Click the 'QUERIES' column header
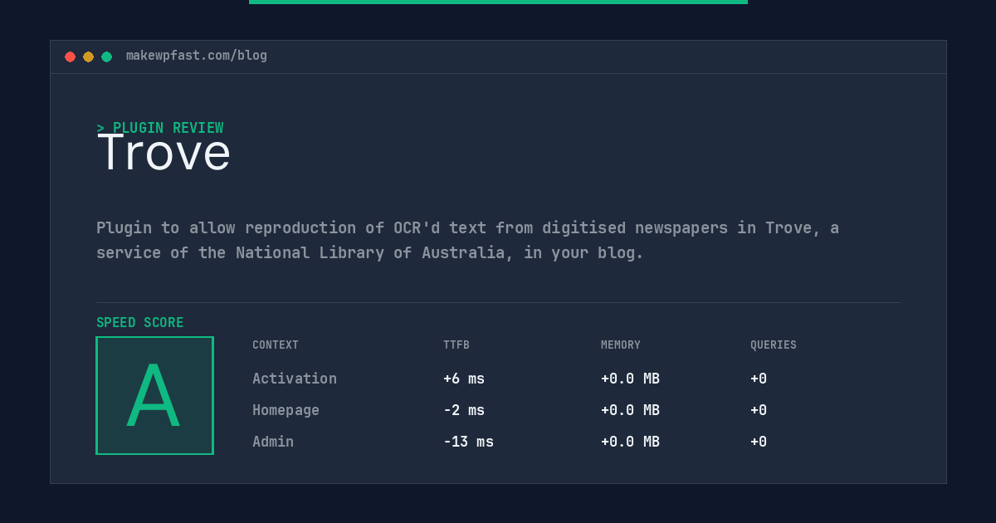This screenshot has height=523, width=996. tap(774, 345)
